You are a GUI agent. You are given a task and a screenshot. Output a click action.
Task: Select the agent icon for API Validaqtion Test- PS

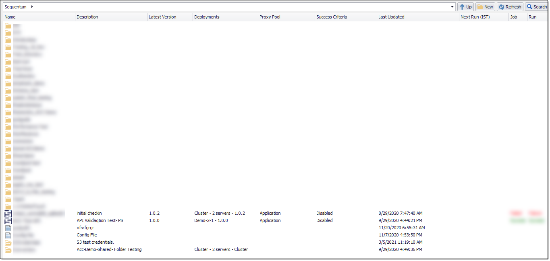tap(8, 220)
